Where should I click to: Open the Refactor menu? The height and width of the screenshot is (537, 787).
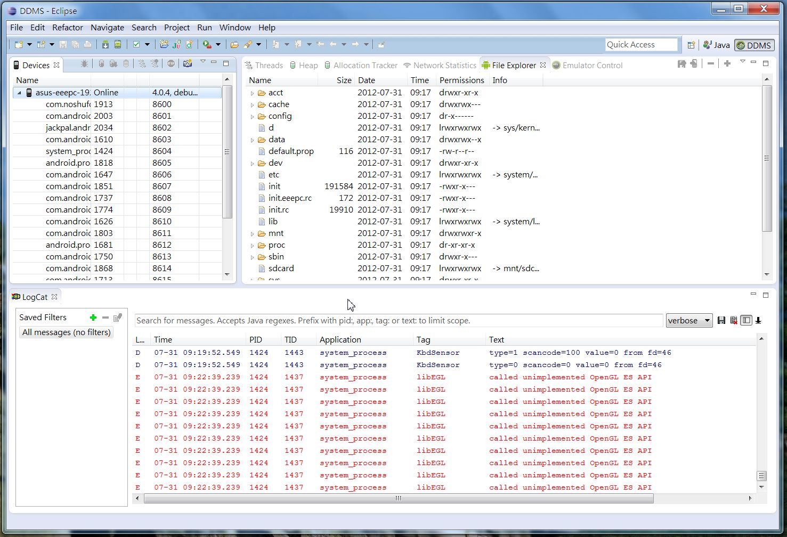click(68, 28)
